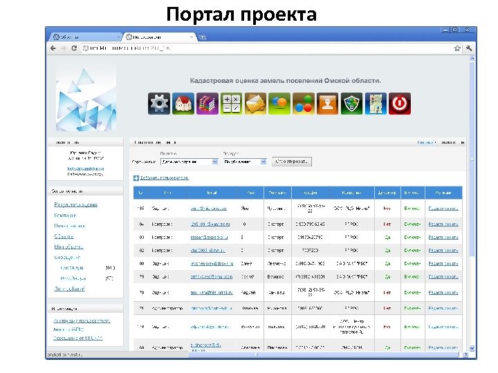
Task: Expand the 'По полю' sort field dropdown
Action: pyautogui.click(x=189, y=162)
